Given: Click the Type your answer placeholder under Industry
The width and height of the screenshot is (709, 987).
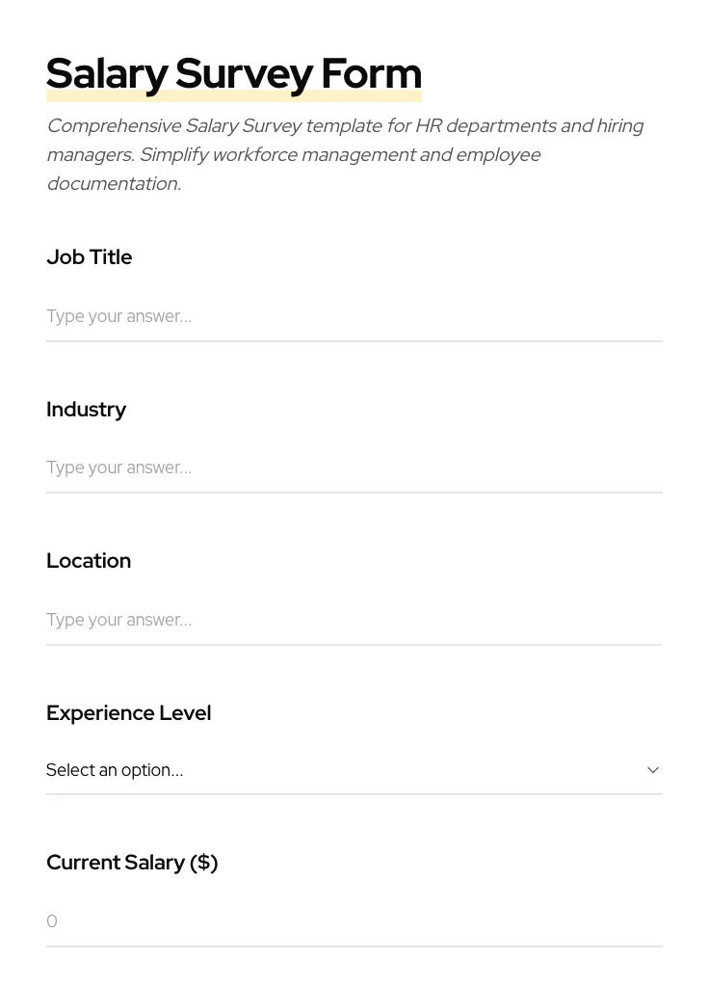Looking at the screenshot, I should (x=118, y=467).
